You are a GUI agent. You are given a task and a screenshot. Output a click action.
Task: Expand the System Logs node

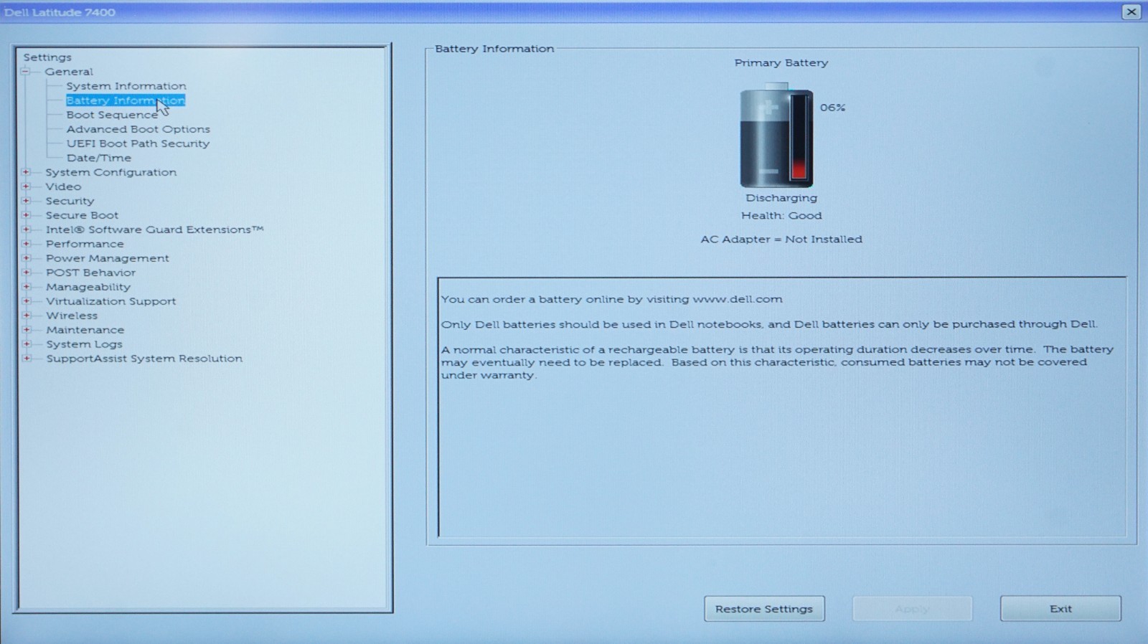coord(27,344)
